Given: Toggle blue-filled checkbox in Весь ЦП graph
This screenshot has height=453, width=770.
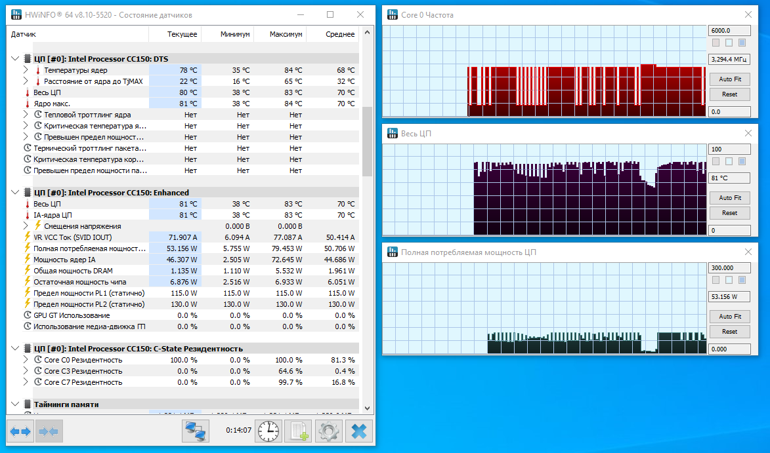Looking at the screenshot, I should pyautogui.click(x=742, y=162).
